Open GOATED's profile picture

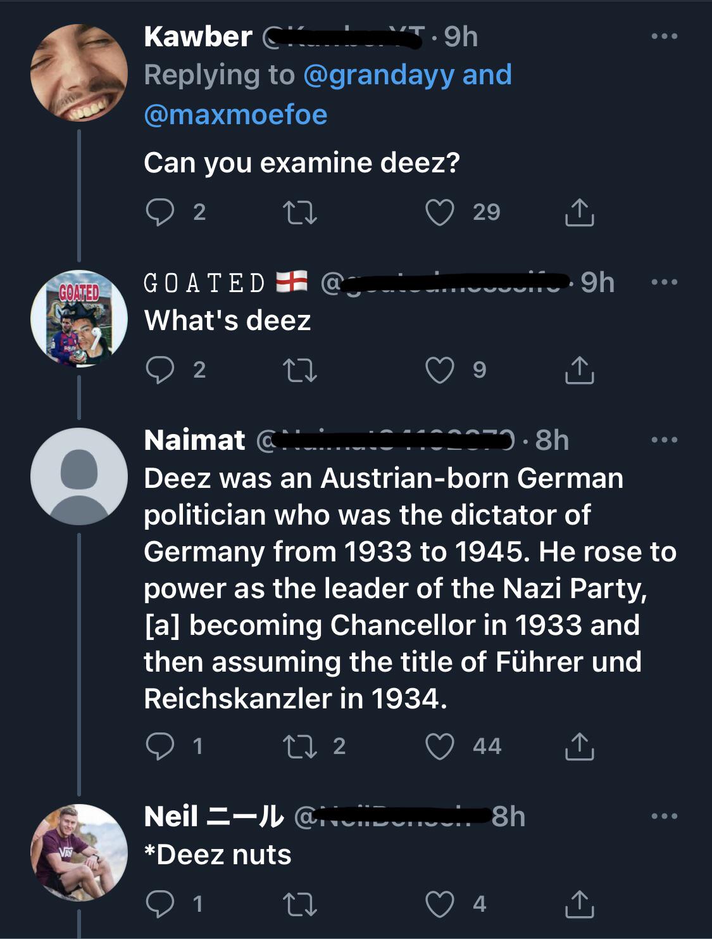[79, 319]
